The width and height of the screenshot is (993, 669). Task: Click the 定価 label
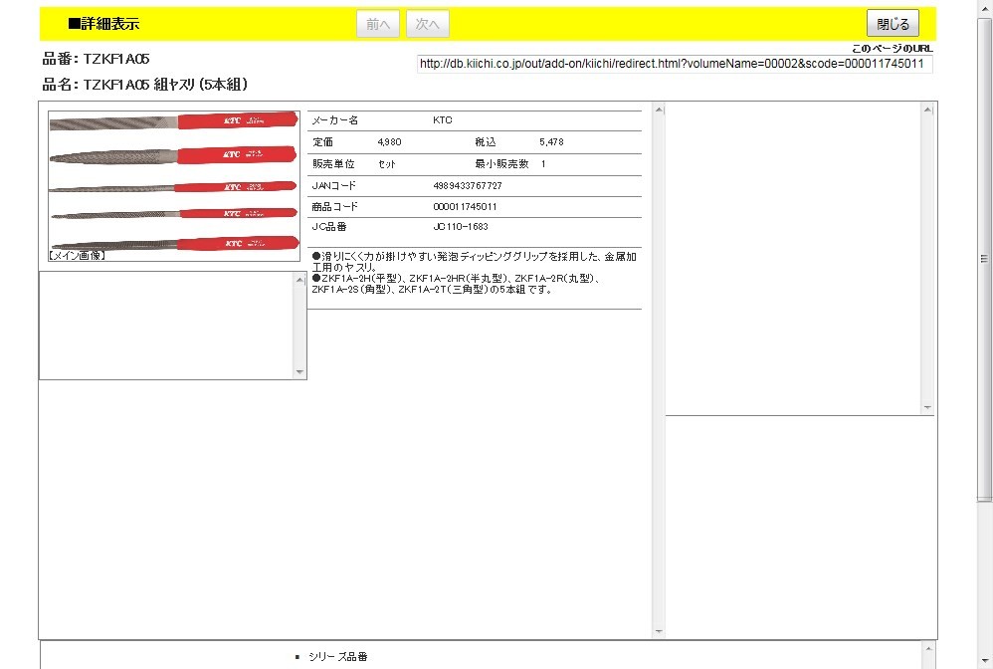(322, 142)
